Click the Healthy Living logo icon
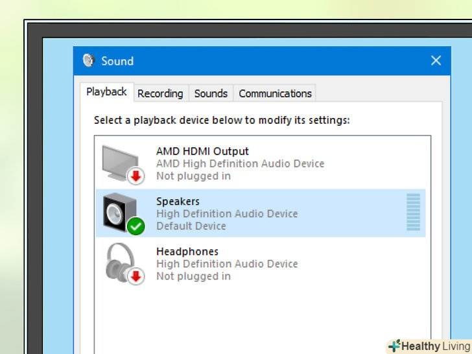The width and height of the screenshot is (472, 354). 394,346
